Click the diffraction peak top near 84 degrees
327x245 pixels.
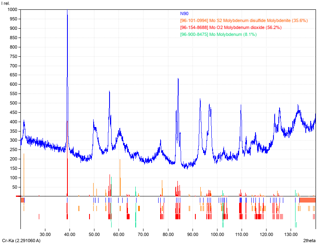(178, 79)
